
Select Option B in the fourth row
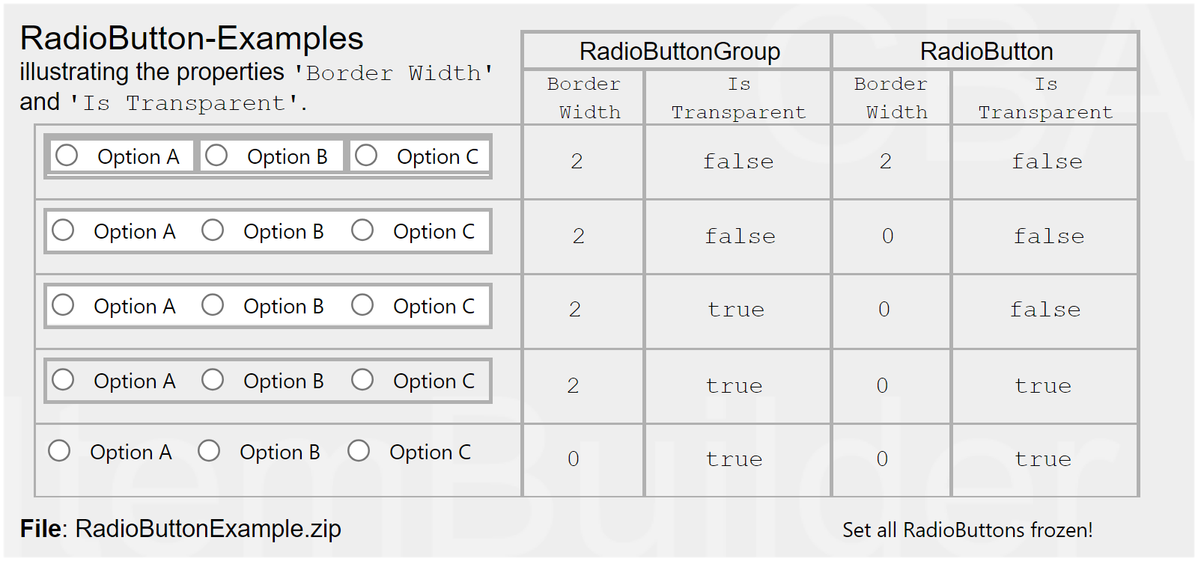click(x=213, y=380)
